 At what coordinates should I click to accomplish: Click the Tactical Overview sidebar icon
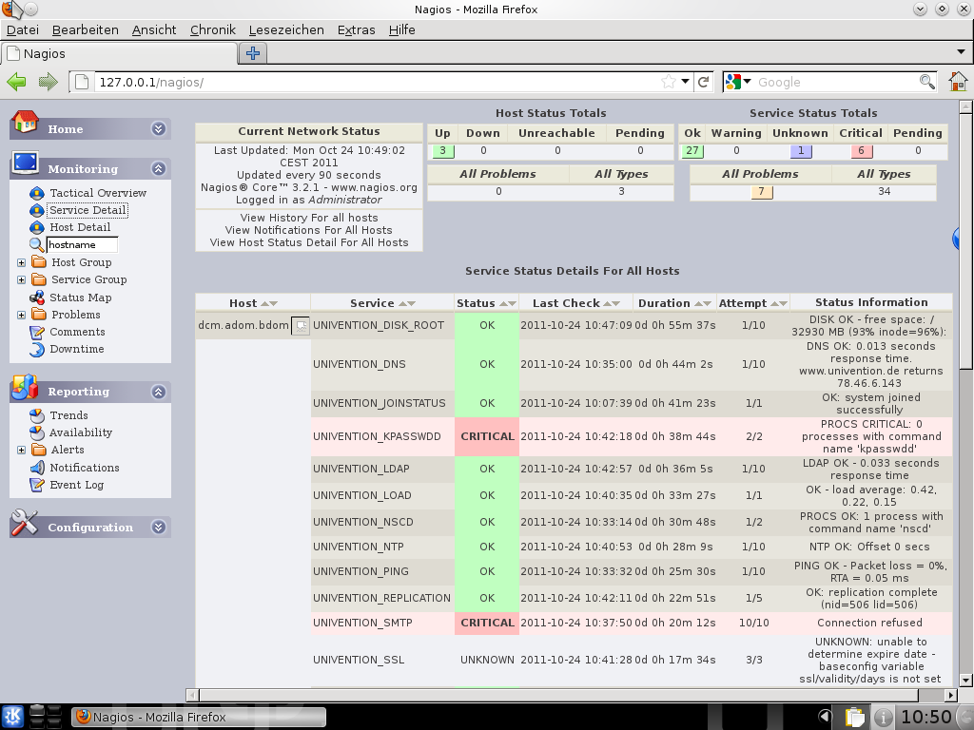pyautogui.click(x=37, y=193)
